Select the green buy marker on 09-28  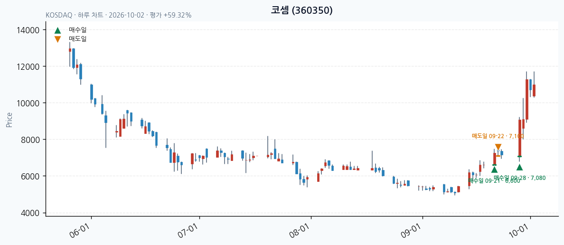[x=519, y=167]
